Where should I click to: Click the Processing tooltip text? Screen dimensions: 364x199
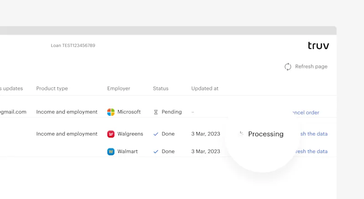click(266, 134)
